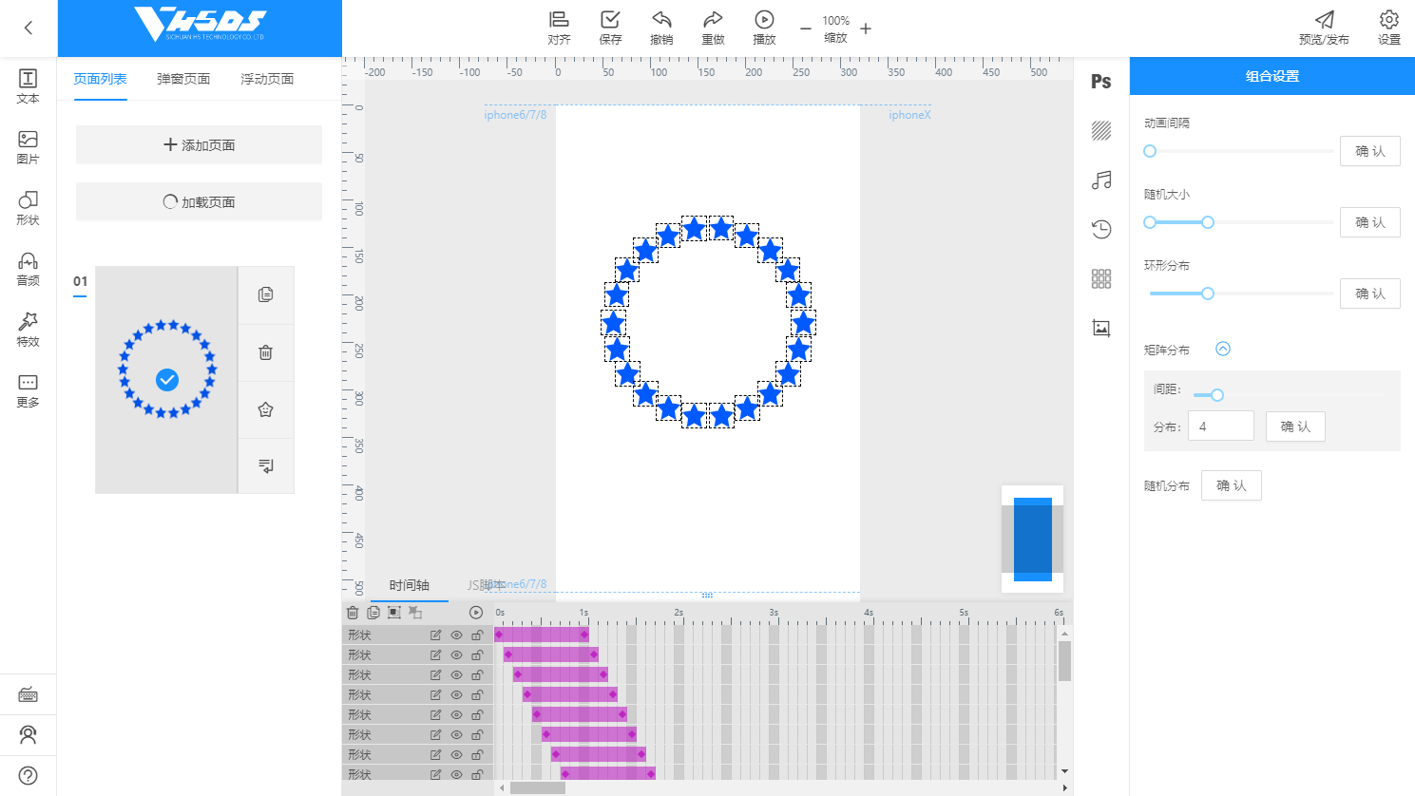Click page 01 pentagon template icon

[266, 409]
